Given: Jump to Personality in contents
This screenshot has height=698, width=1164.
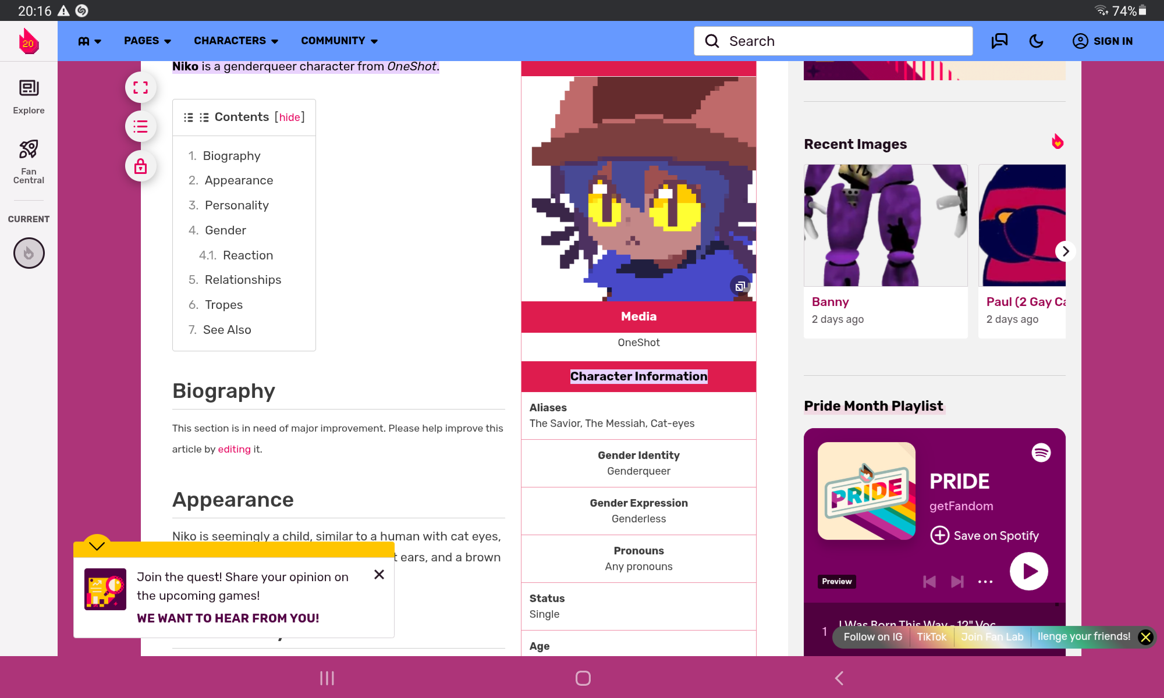Looking at the screenshot, I should 236,205.
